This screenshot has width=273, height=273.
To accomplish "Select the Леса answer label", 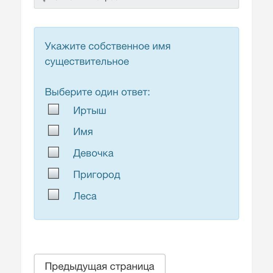I will pos(85,196).
